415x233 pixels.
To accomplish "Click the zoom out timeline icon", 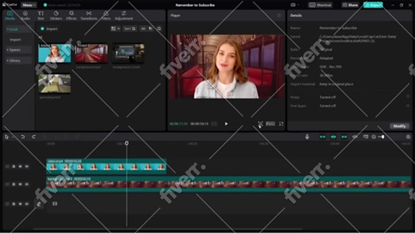I will tap(374, 137).
